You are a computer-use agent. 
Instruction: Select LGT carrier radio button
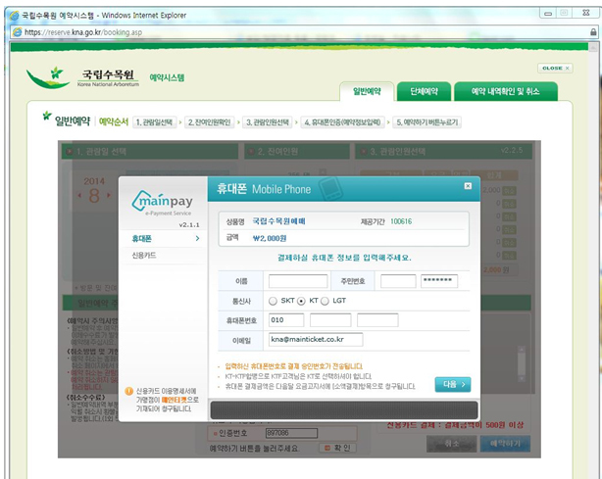pyautogui.click(x=325, y=301)
